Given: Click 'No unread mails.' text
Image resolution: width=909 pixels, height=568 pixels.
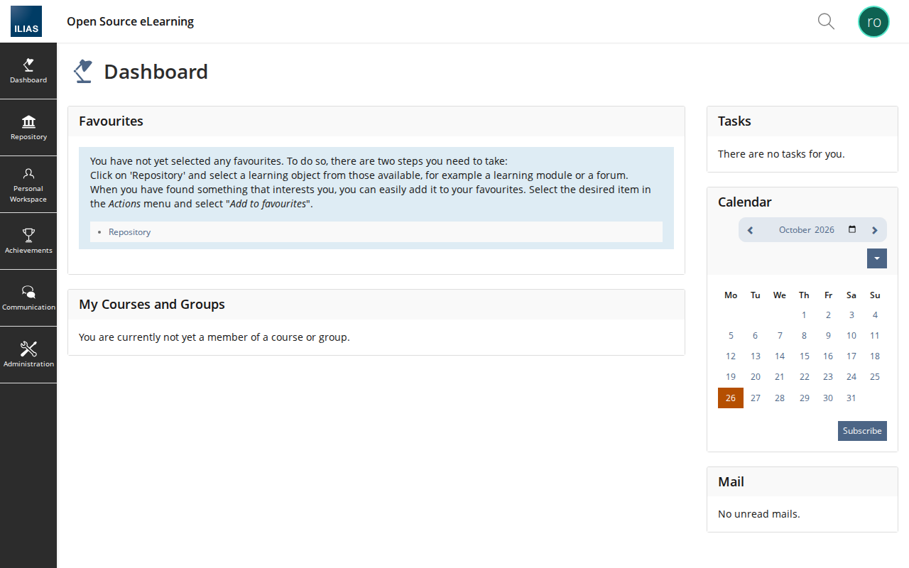Looking at the screenshot, I should tap(758, 514).
